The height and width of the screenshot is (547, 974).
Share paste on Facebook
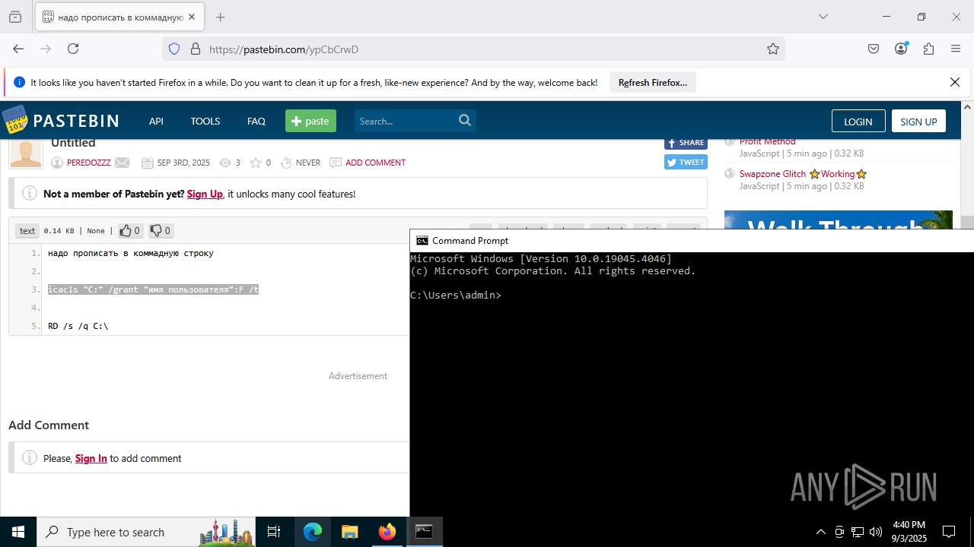click(686, 143)
